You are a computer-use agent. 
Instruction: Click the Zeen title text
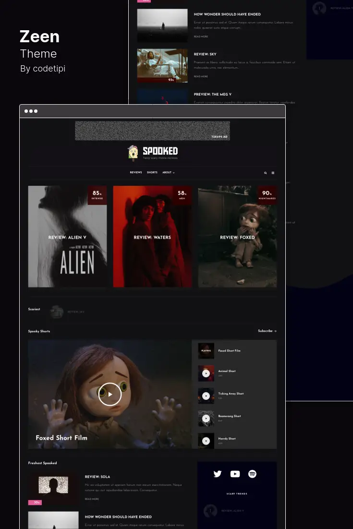point(39,36)
